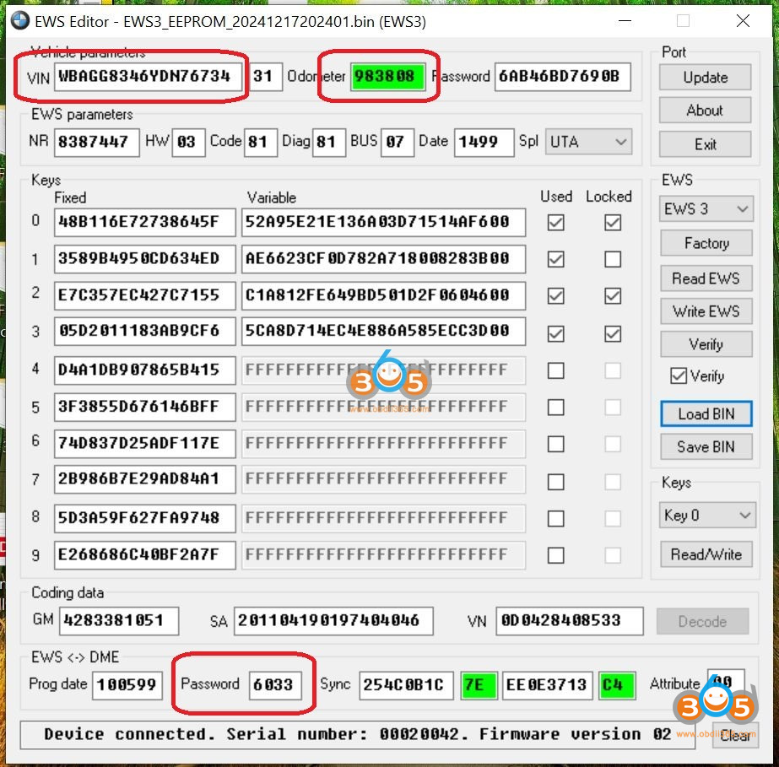Enable Used checkbox for key 6
Screen dimensions: 779x767
point(555,444)
